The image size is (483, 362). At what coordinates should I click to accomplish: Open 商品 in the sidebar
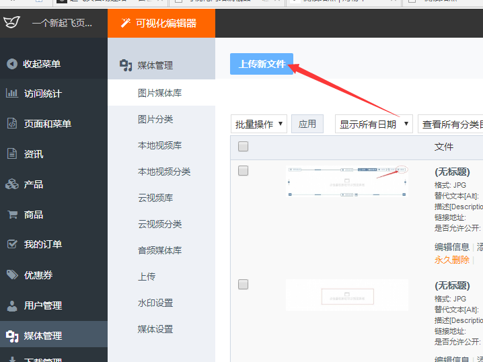34,215
